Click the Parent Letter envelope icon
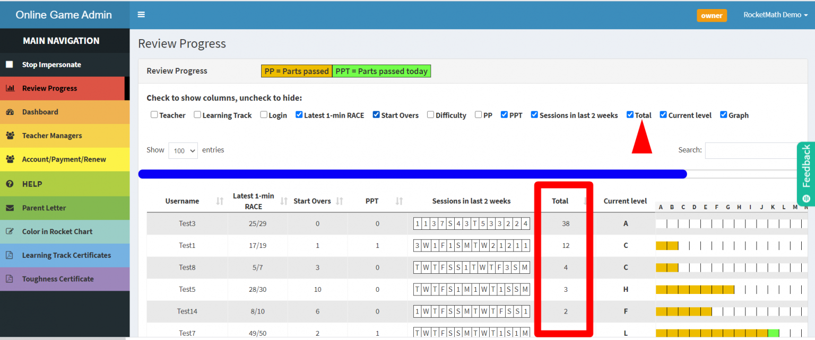This screenshot has height=340, width=815. (x=10, y=208)
